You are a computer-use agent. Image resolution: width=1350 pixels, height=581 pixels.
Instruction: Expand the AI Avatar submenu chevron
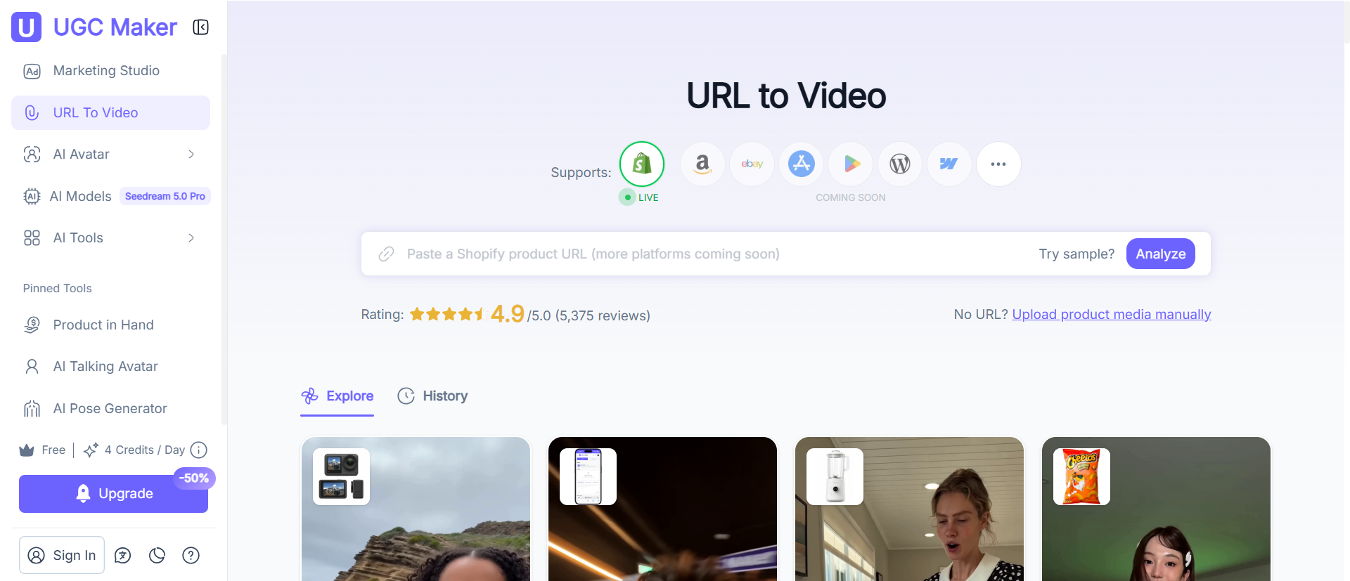point(191,155)
